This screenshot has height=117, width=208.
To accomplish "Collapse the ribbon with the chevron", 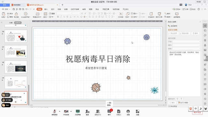I will 205,9.
